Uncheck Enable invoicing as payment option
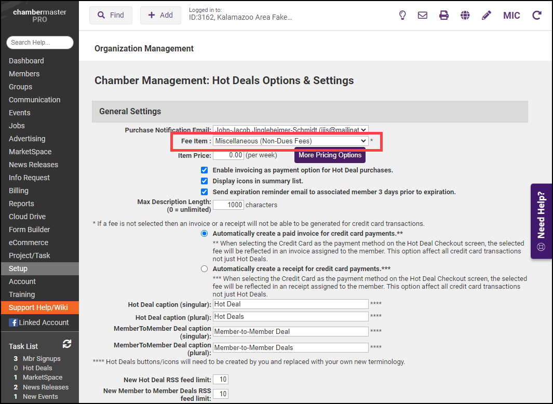 205,170
